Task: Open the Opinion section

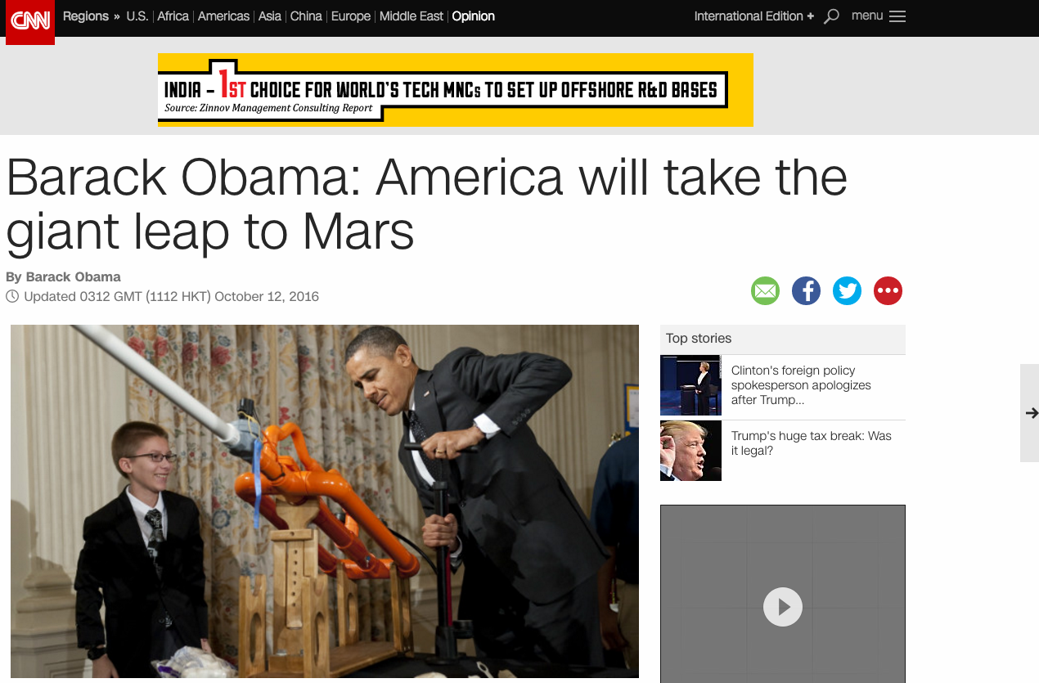Action: [x=473, y=16]
